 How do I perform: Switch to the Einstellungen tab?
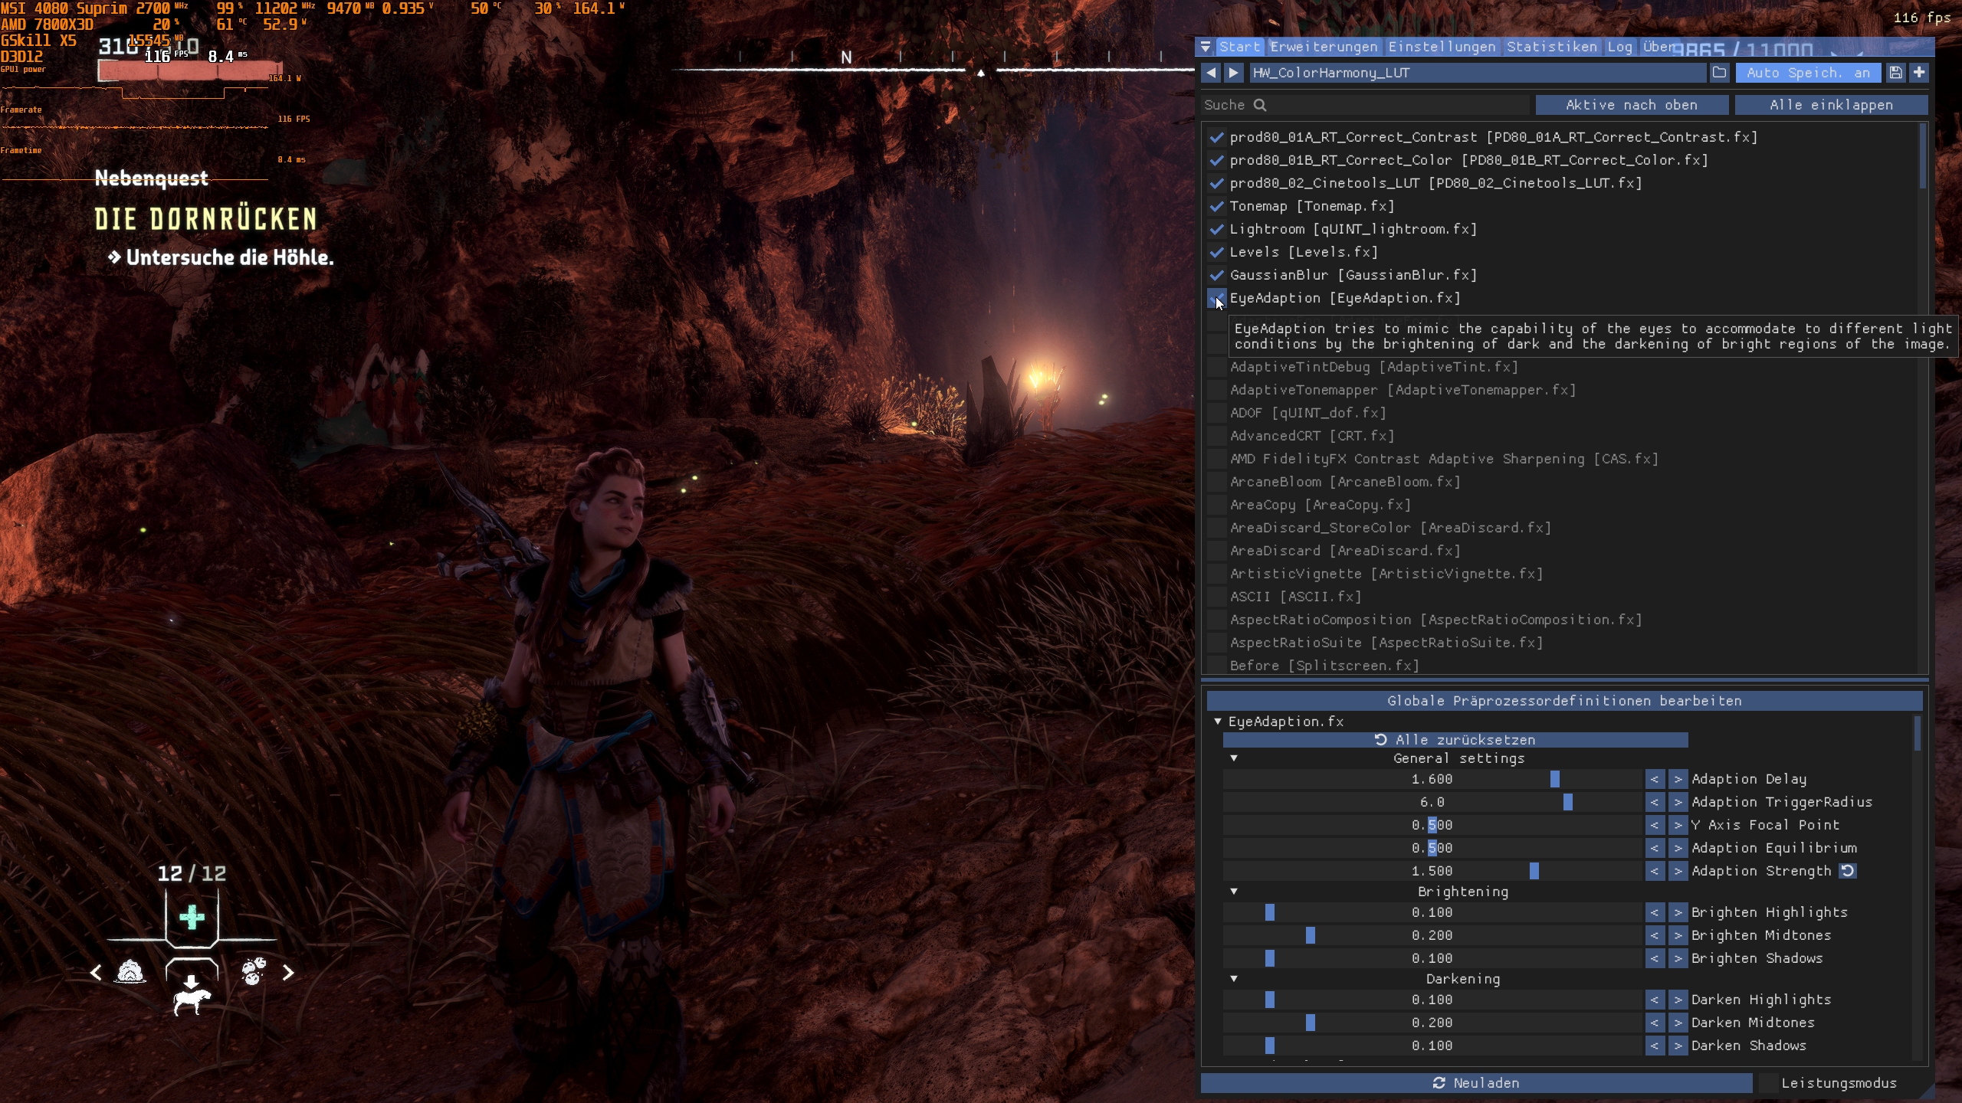pyautogui.click(x=1442, y=47)
